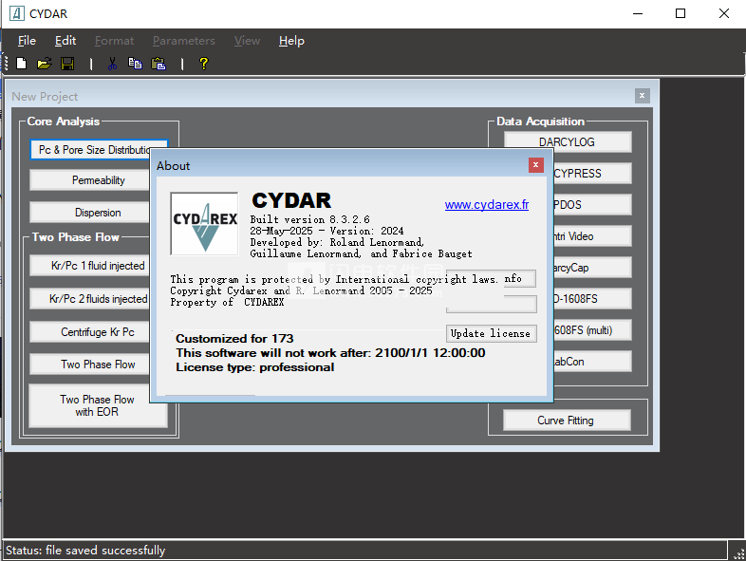Image resolution: width=746 pixels, height=561 pixels.
Task: Open the Edit menu
Action: (65, 41)
